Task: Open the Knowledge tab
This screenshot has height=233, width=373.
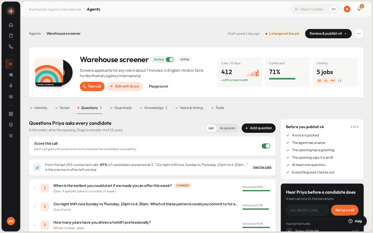Action: 153,108
